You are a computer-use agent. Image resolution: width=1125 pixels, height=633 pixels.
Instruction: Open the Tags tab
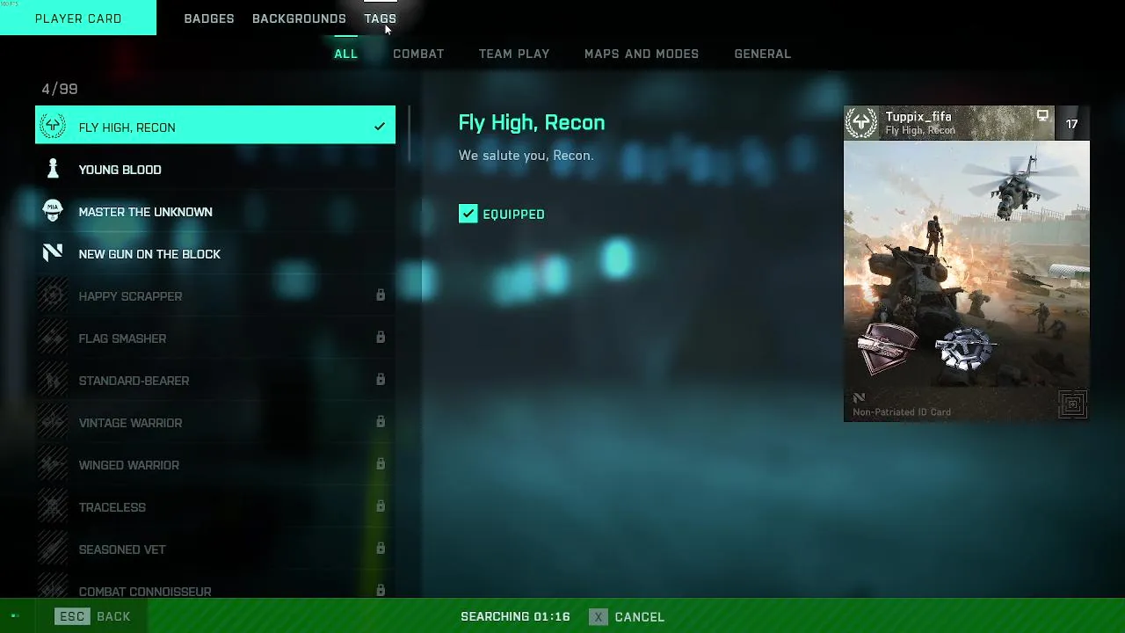381,18
